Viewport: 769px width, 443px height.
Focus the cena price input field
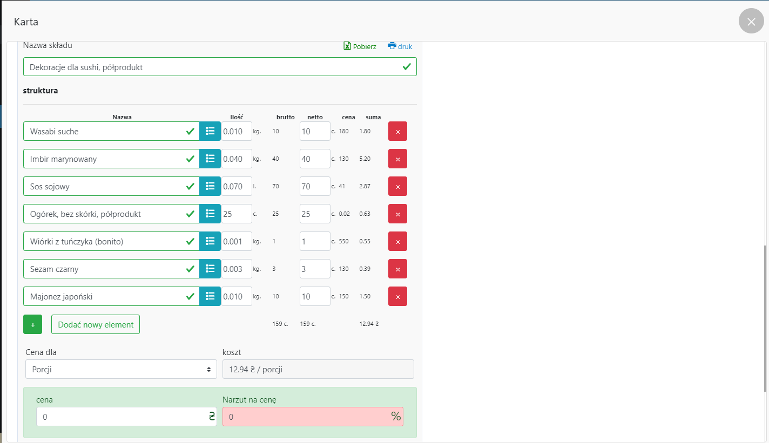pyautogui.click(x=122, y=417)
